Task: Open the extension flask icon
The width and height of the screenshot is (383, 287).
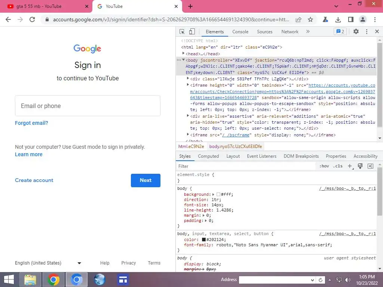Action: coord(325,19)
